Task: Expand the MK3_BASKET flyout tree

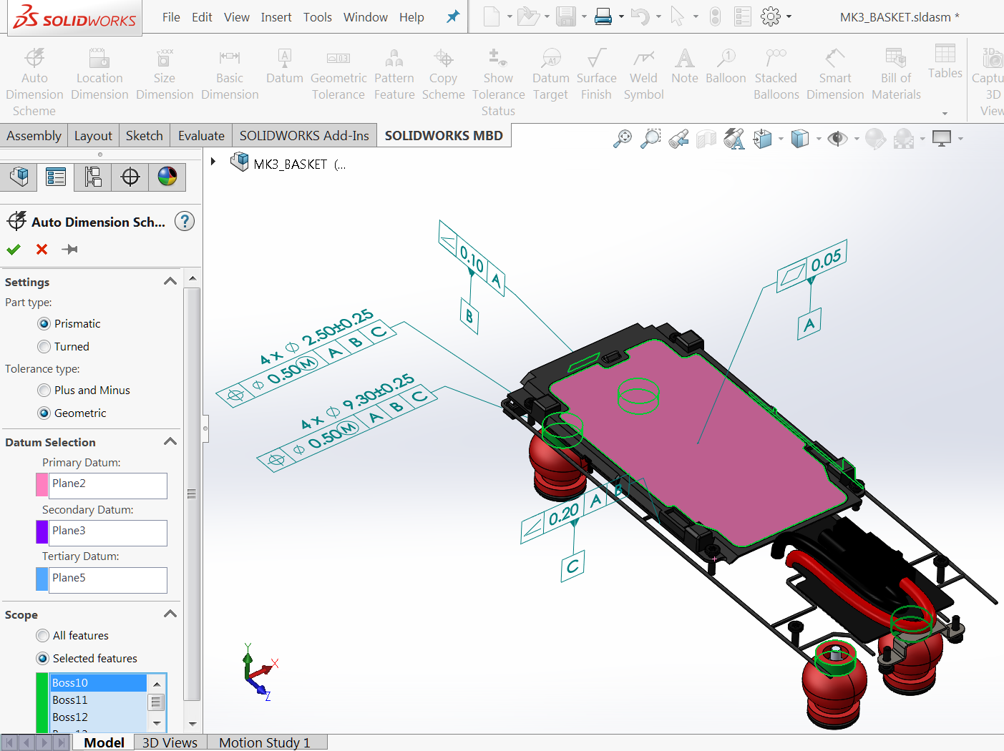Action: coord(213,162)
